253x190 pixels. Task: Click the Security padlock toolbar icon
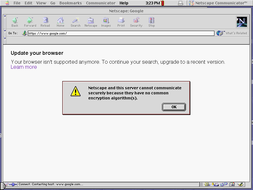click(x=136, y=21)
